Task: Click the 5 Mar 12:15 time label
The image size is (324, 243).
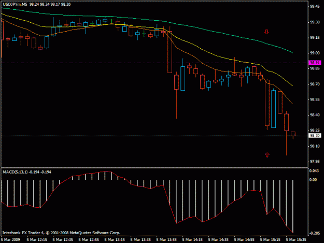Action: (37, 239)
